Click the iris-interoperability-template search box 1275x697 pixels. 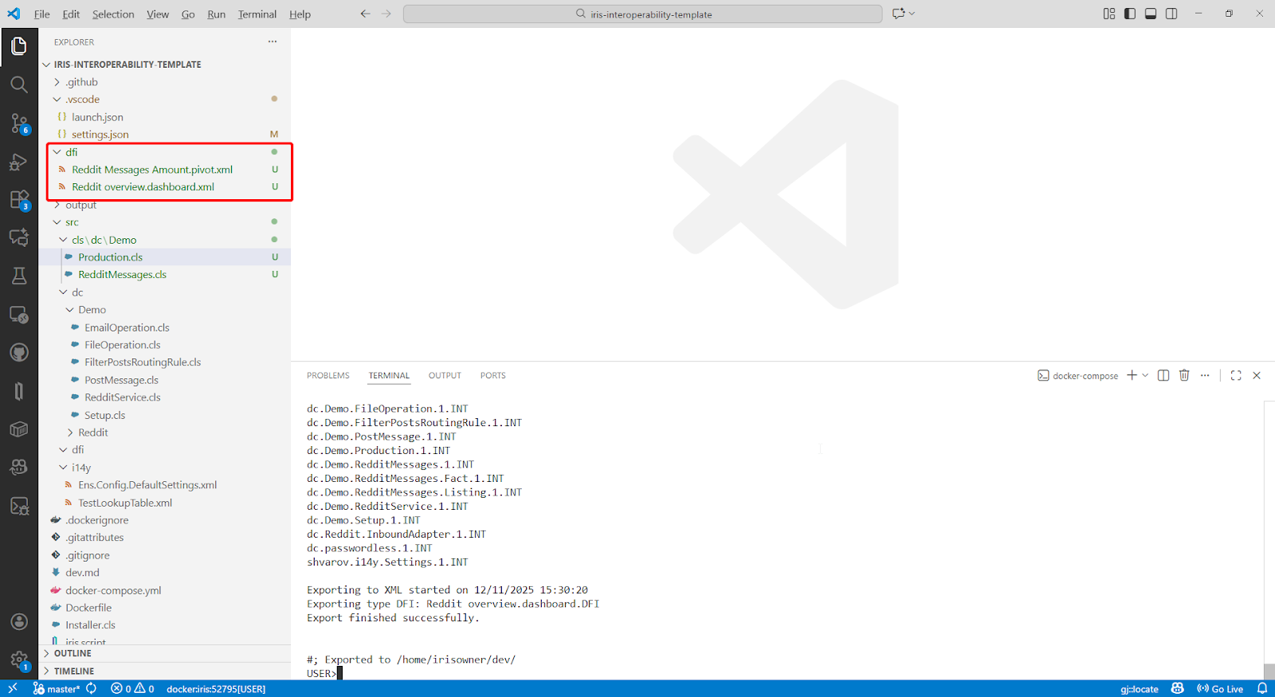click(642, 14)
